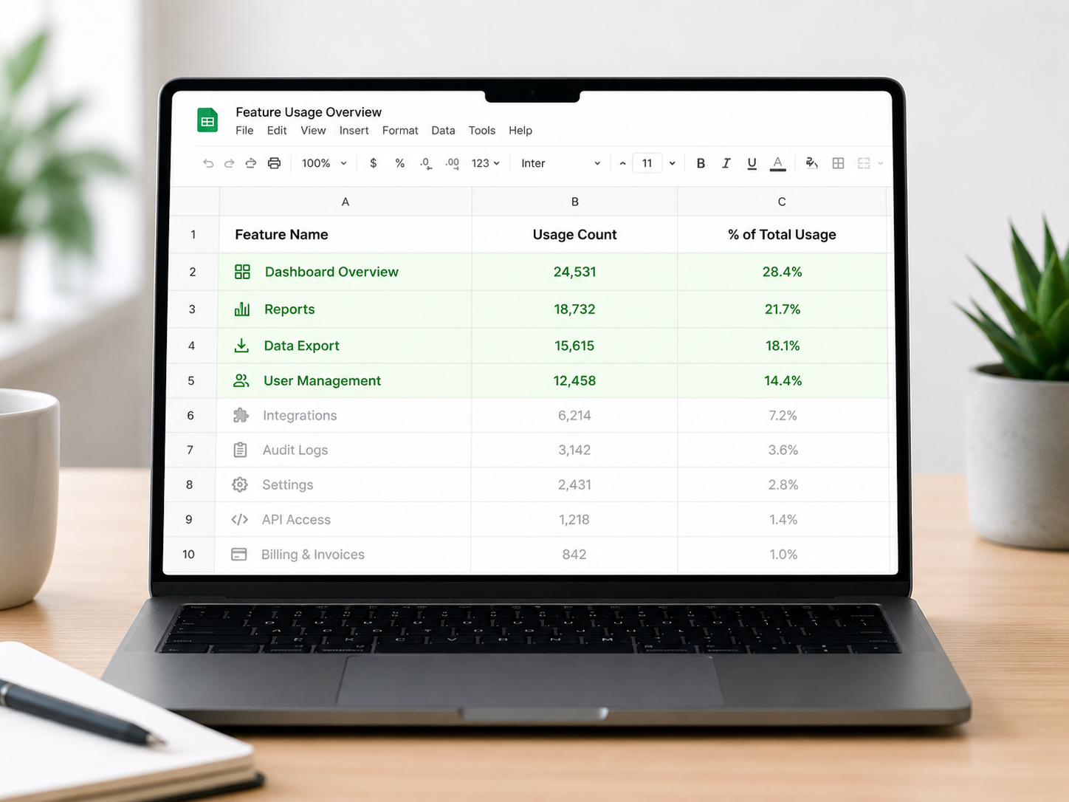Rename the Feature Usage Overview title
The width and height of the screenshot is (1069, 802).
tap(309, 112)
